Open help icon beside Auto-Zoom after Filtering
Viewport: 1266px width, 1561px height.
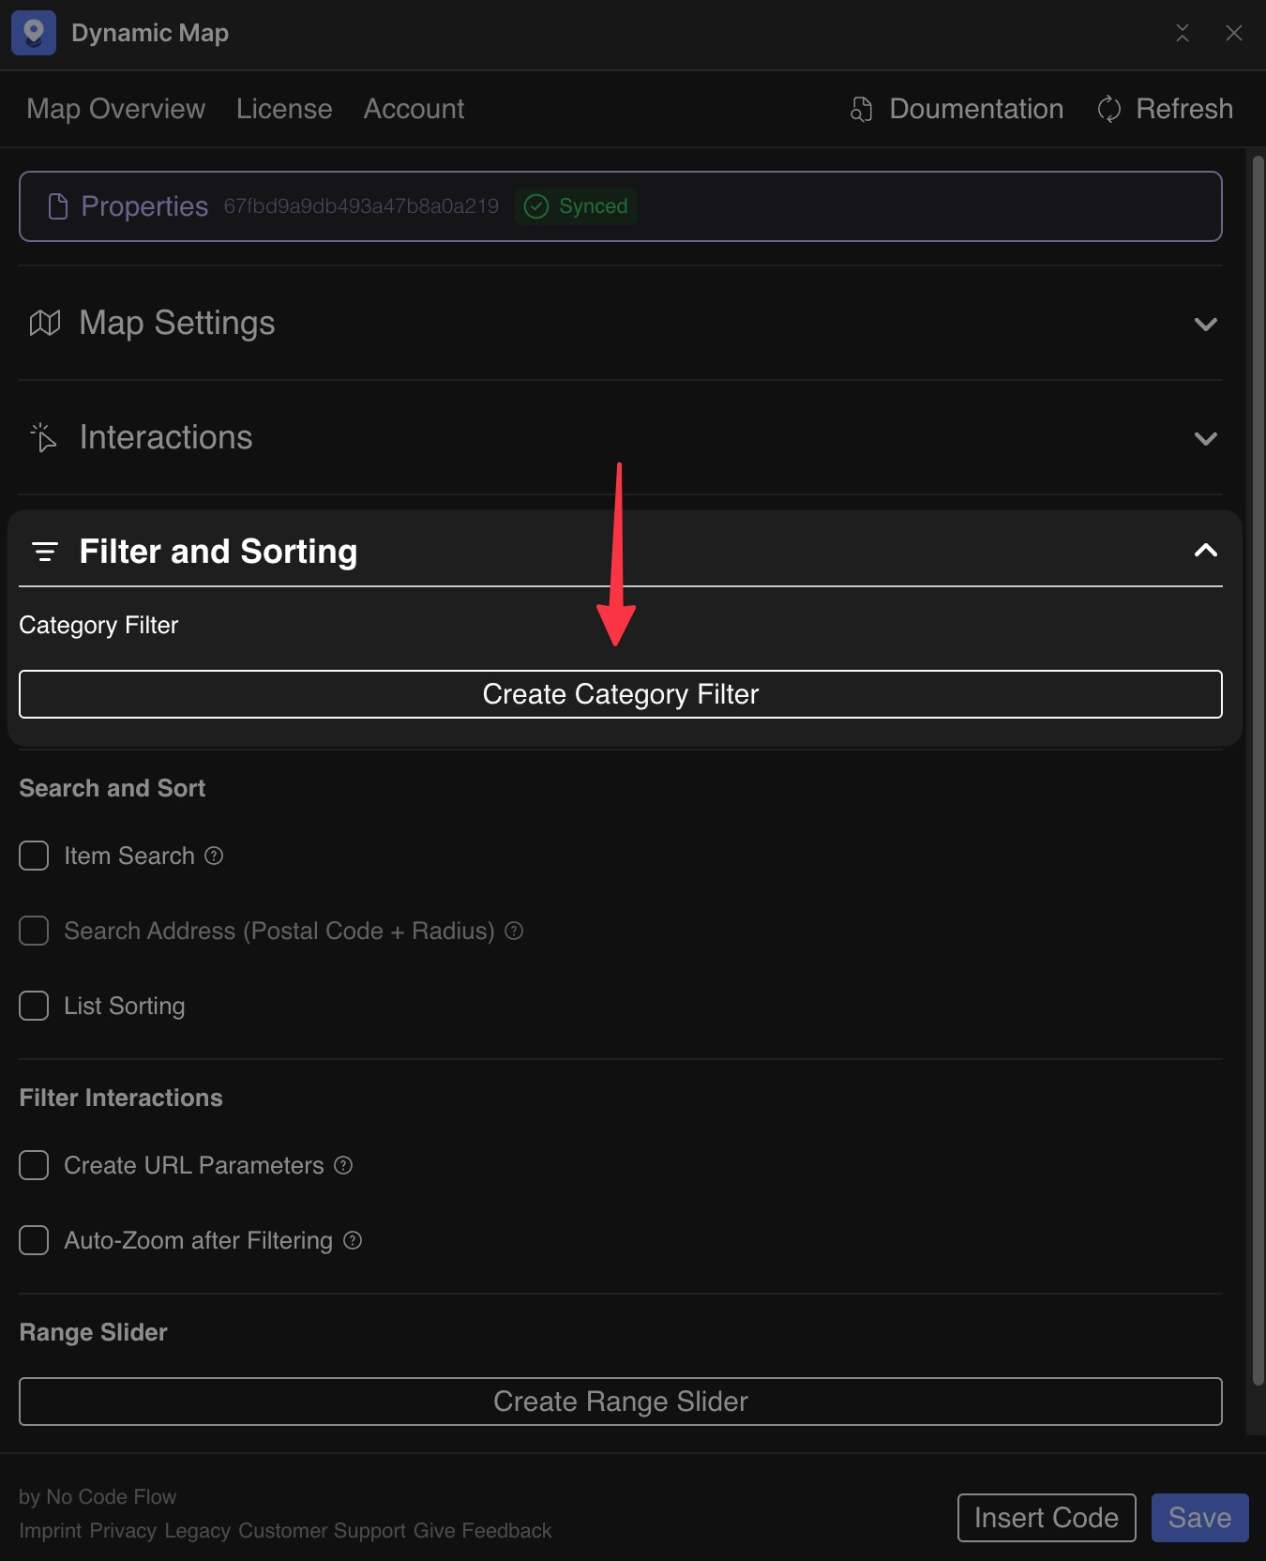353,1240
